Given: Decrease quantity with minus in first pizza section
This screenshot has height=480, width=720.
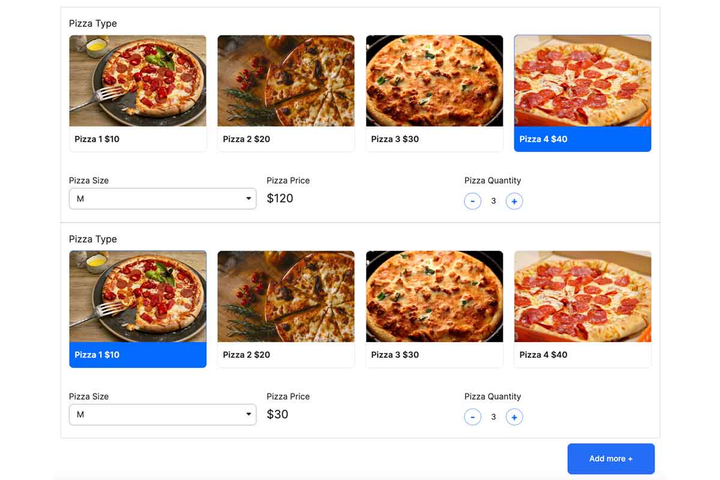Looking at the screenshot, I should 473,201.
